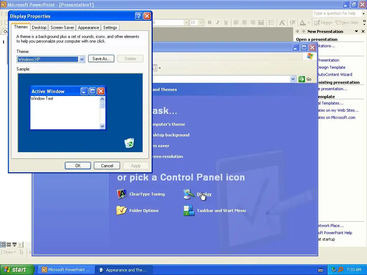Open Design from the PowerPoint toolbar
This screenshot has width=367, height=275.
323,23
